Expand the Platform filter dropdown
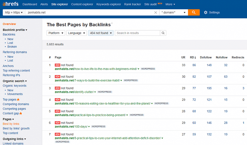Image resolution: width=247 pixels, height=145 pixels. pyautogui.click(x=56, y=33)
